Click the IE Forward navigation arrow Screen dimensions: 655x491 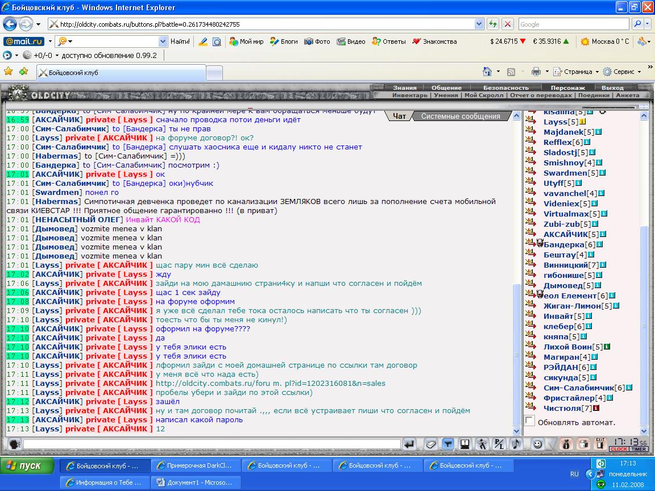tap(26, 24)
